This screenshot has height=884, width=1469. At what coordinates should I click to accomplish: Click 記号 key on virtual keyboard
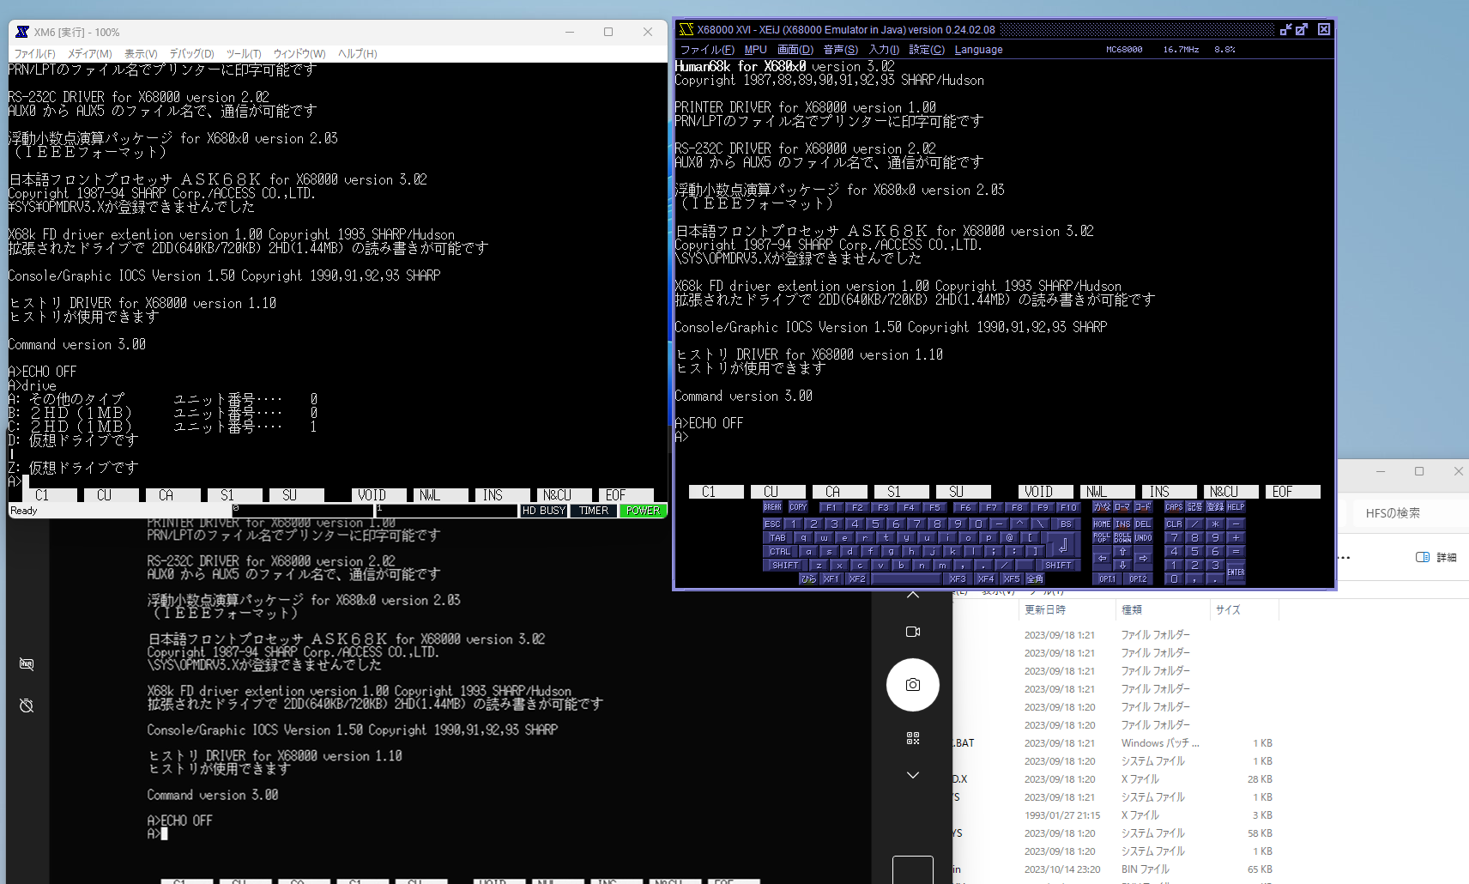click(x=1194, y=507)
